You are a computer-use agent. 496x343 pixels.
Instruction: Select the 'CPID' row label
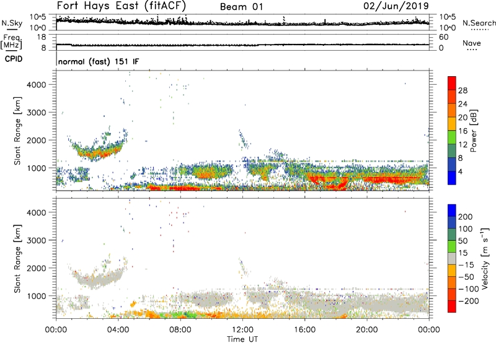pyautogui.click(x=14, y=59)
